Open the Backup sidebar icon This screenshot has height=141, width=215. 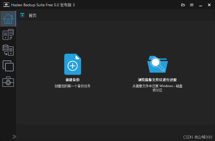[8, 34]
